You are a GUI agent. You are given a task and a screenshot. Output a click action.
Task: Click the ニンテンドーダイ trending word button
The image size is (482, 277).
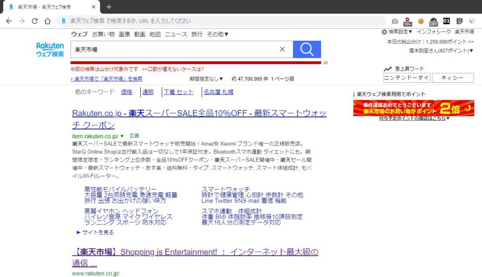(407, 78)
